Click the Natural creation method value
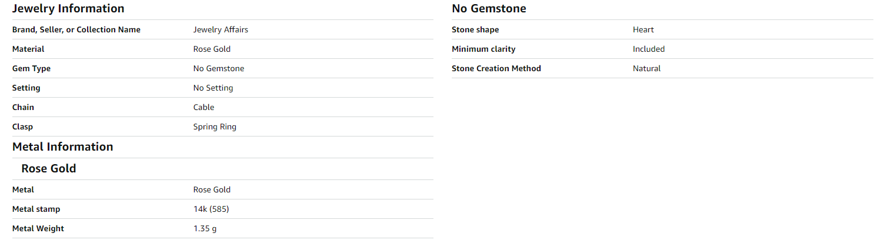Screen dimensions: 884x243 (x=646, y=68)
